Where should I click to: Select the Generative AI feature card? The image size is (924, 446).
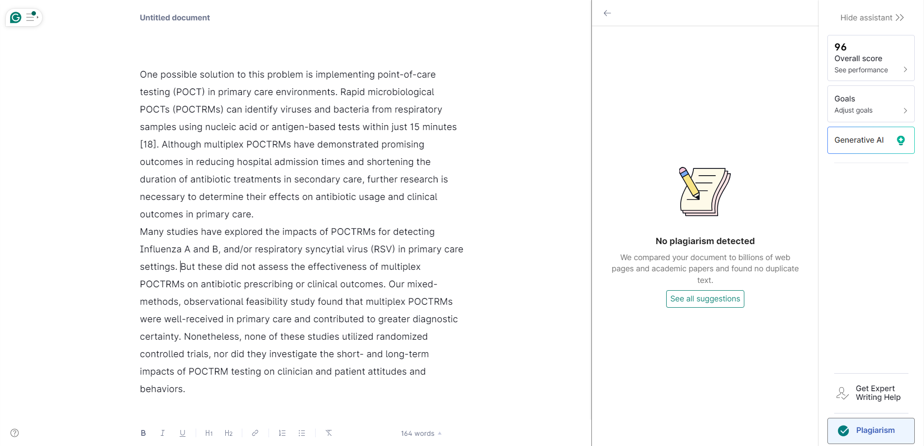pyautogui.click(x=871, y=140)
